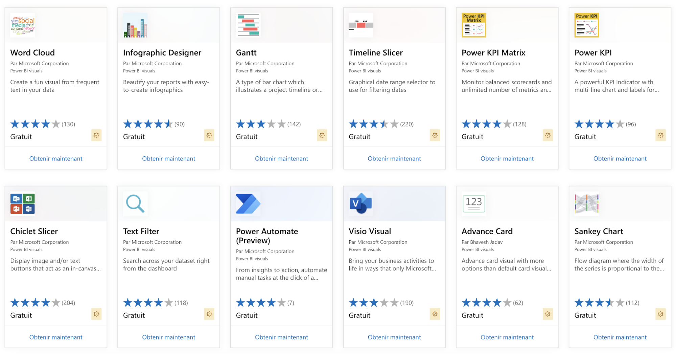This screenshot has height=354, width=676.
Task: Get Visio Visual via Obtenir maintenant
Action: point(394,337)
